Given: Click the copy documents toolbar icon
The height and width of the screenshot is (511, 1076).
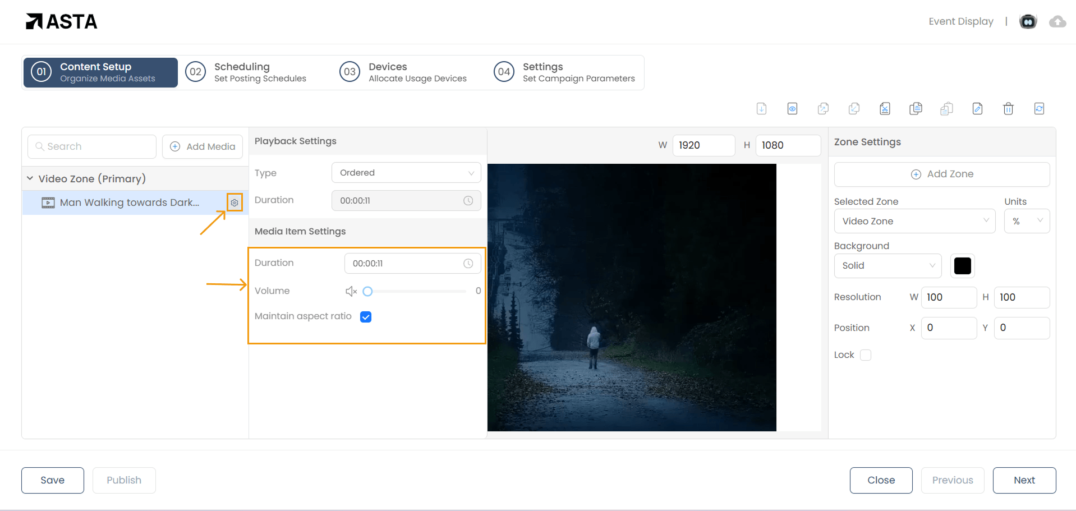Looking at the screenshot, I should (x=916, y=109).
